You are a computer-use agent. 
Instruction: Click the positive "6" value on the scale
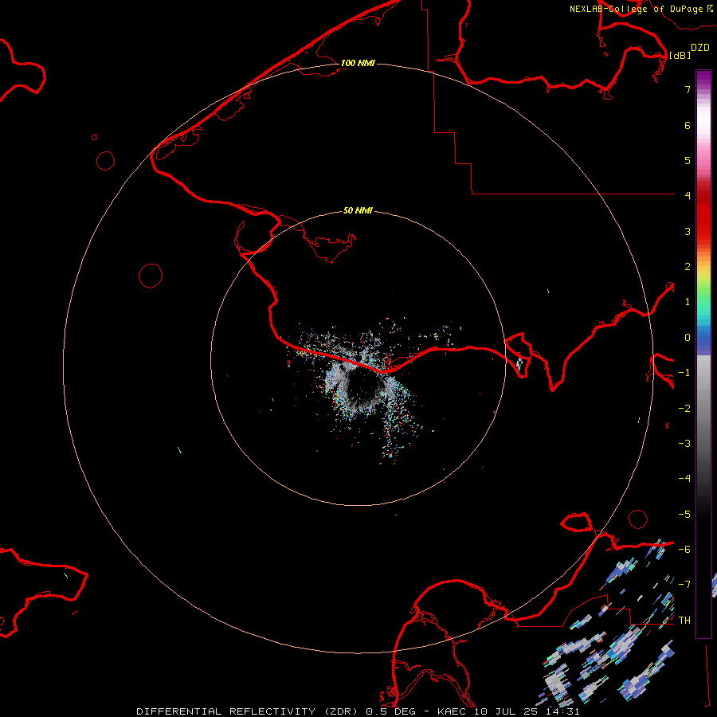click(x=688, y=125)
